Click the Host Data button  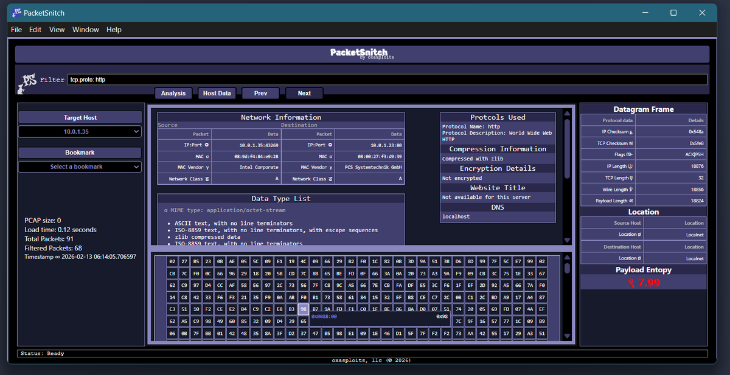(x=217, y=93)
